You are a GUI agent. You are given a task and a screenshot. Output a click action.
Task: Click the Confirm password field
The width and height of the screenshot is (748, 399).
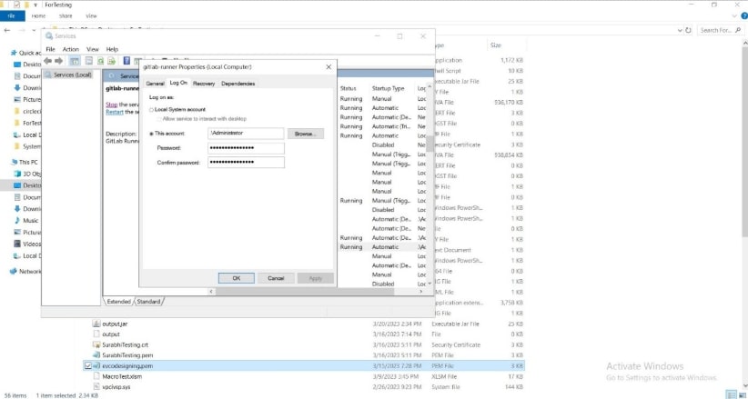point(246,163)
